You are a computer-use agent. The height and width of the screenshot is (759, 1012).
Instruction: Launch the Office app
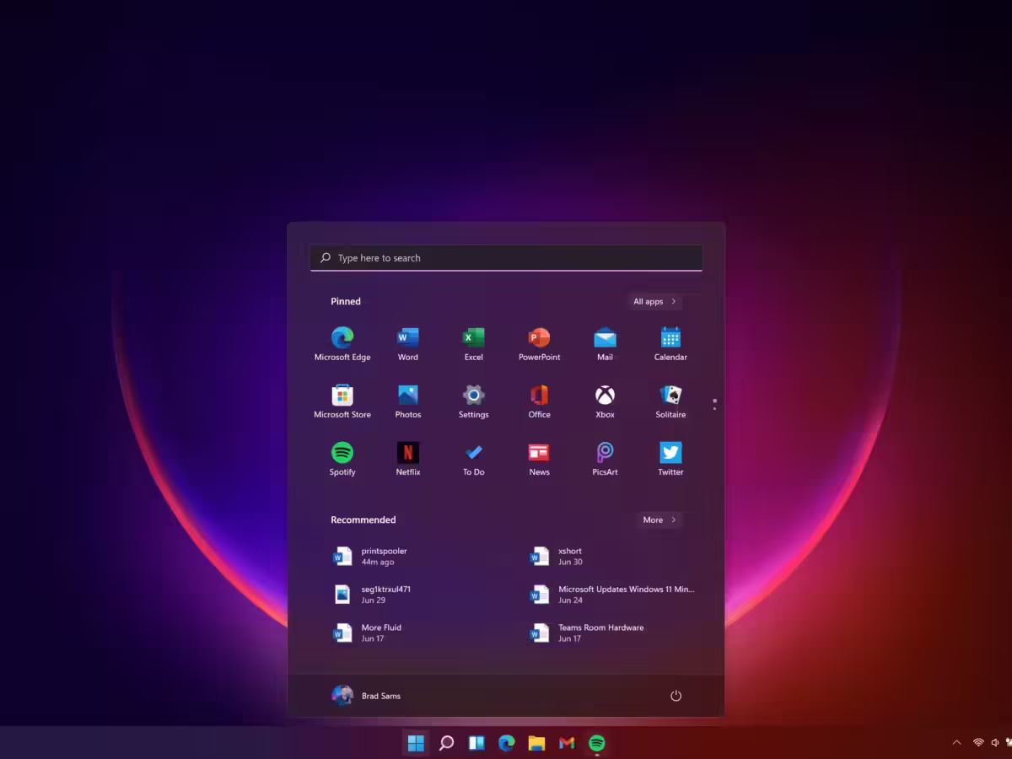(540, 401)
